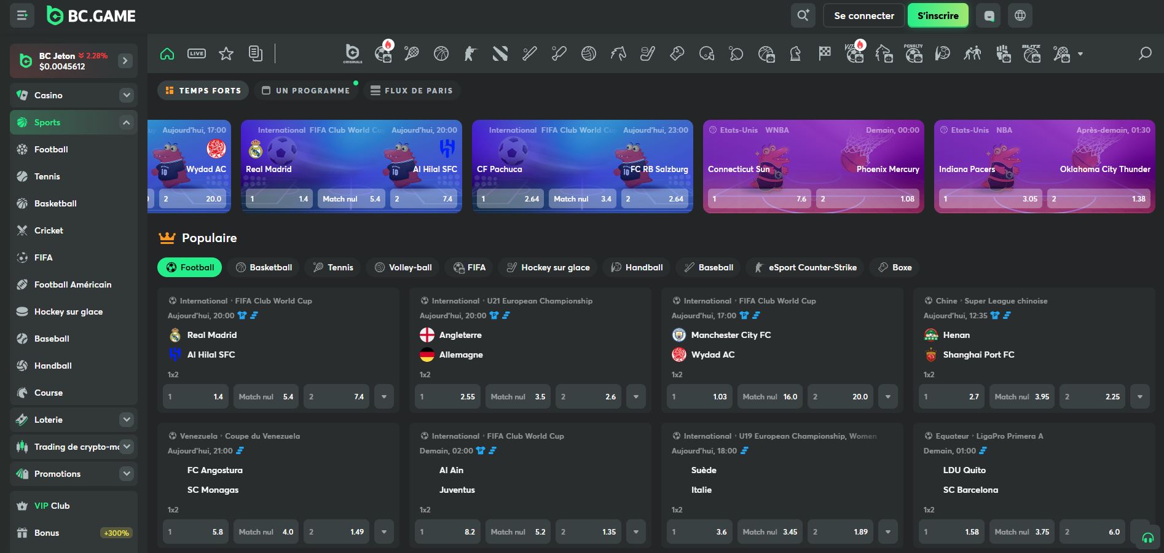Select the checkered racing flag icon
This screenshot has height=553, width=1164.
click(x=825, y=53)
